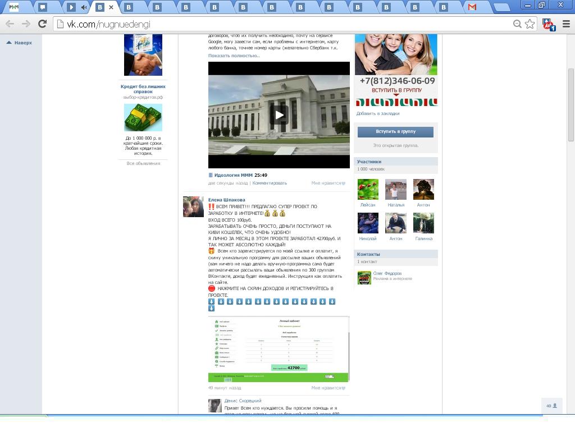Viewport: 575px width, 427px height.
Task: Click the Николай name link
Action: 368,238
